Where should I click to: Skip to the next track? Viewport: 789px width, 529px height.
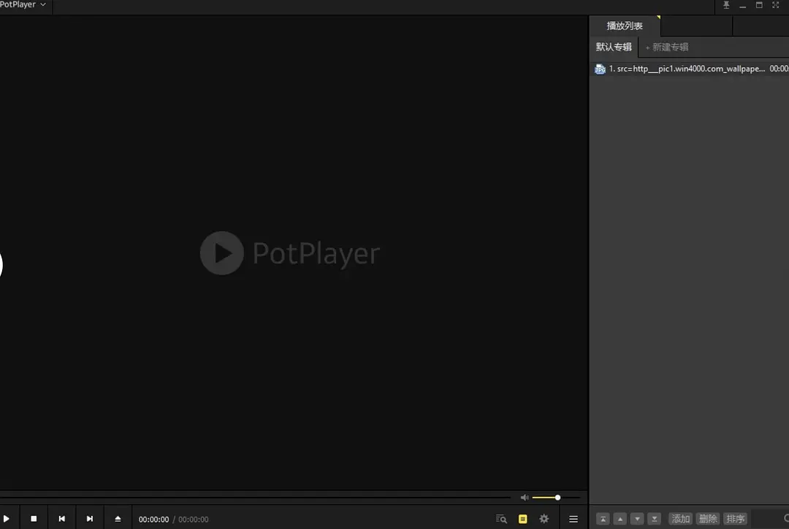coord(90,519)
